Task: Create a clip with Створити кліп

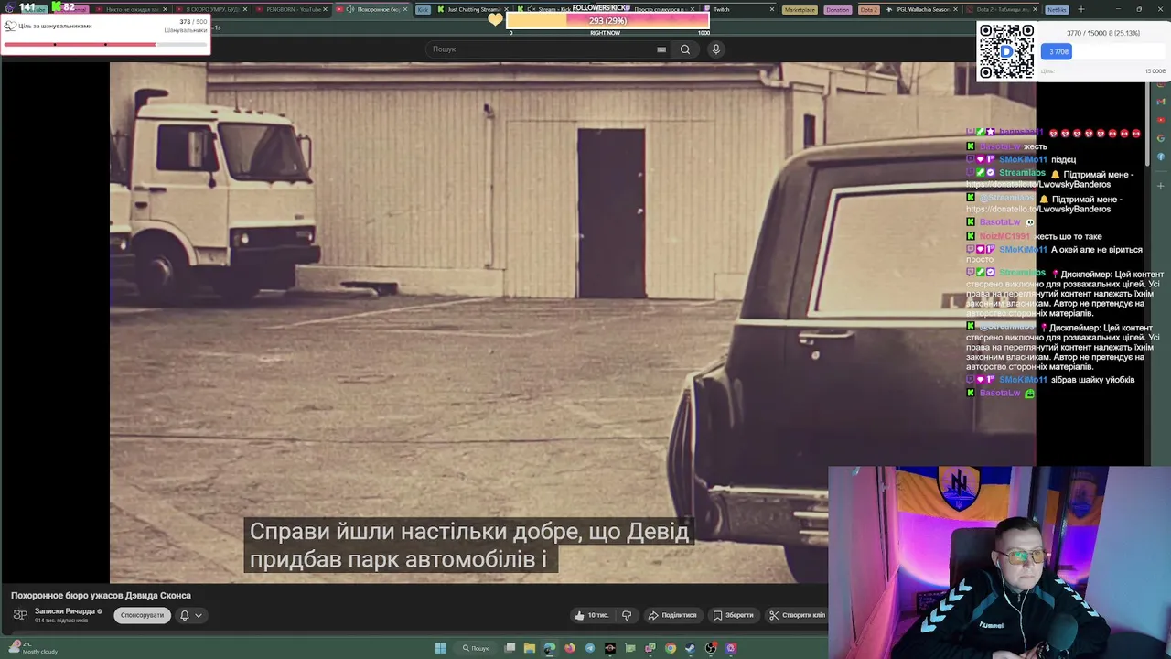Action: [x=798, y=615]
